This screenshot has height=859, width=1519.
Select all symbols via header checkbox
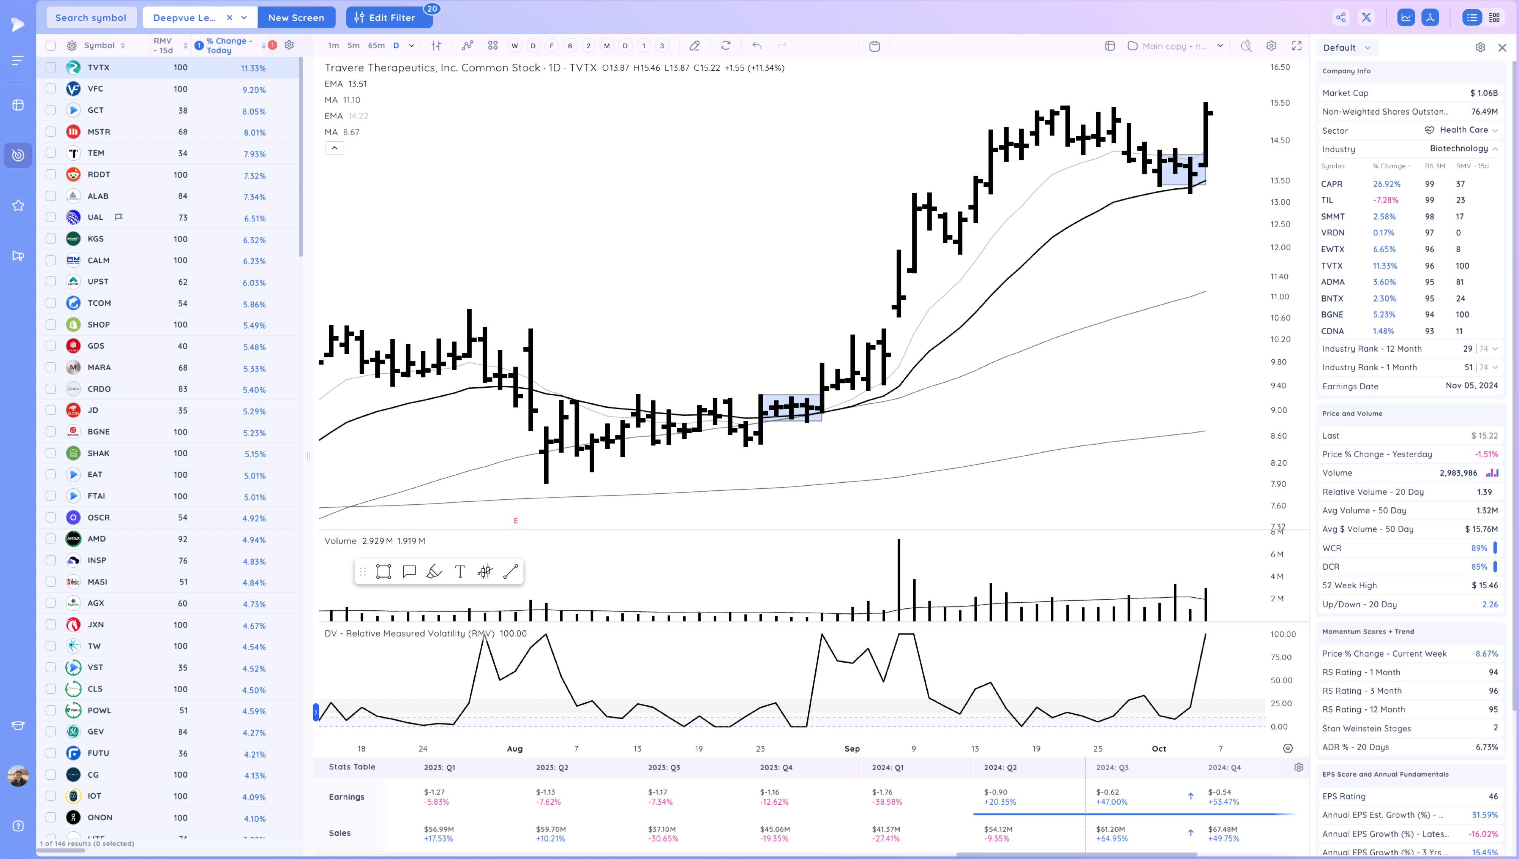pos(51,45)
